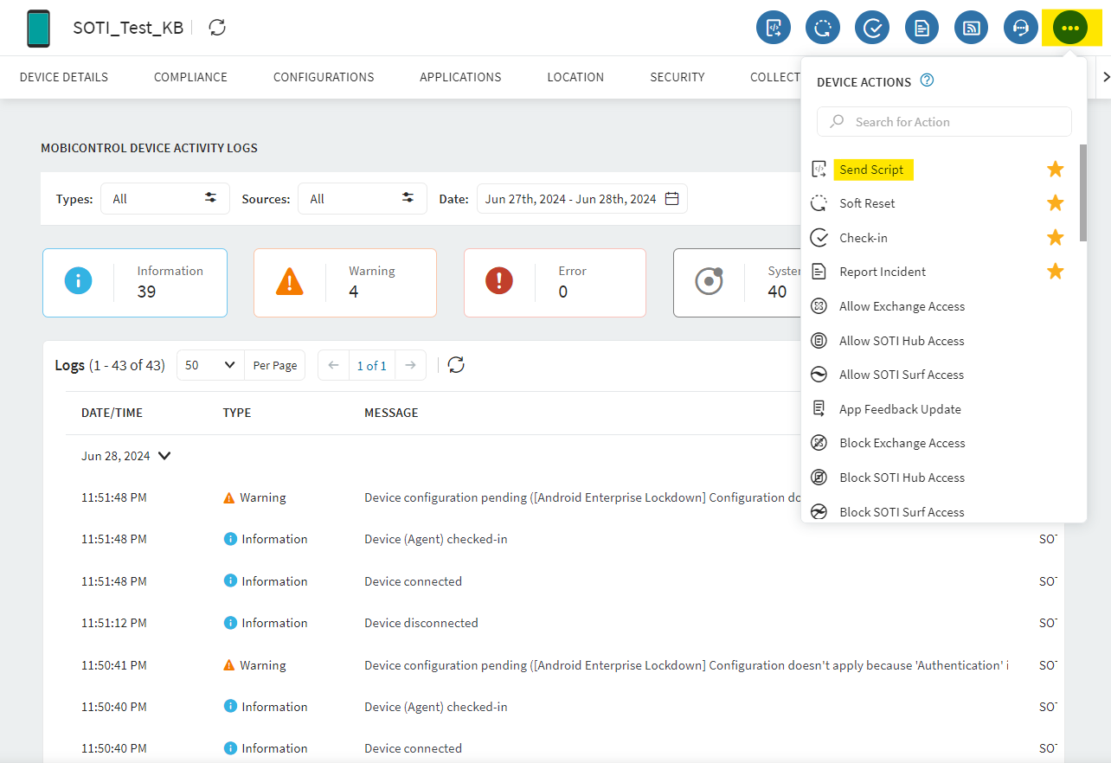1111x763 pixels.
Task: Collapse the Jun 28, 2024 log group
Action: pyautogui.click(x=164, y=456)
